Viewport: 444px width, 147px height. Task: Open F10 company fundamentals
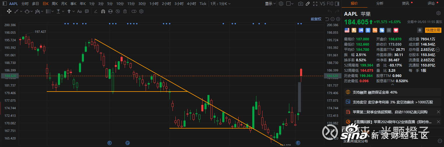point(330,3)
